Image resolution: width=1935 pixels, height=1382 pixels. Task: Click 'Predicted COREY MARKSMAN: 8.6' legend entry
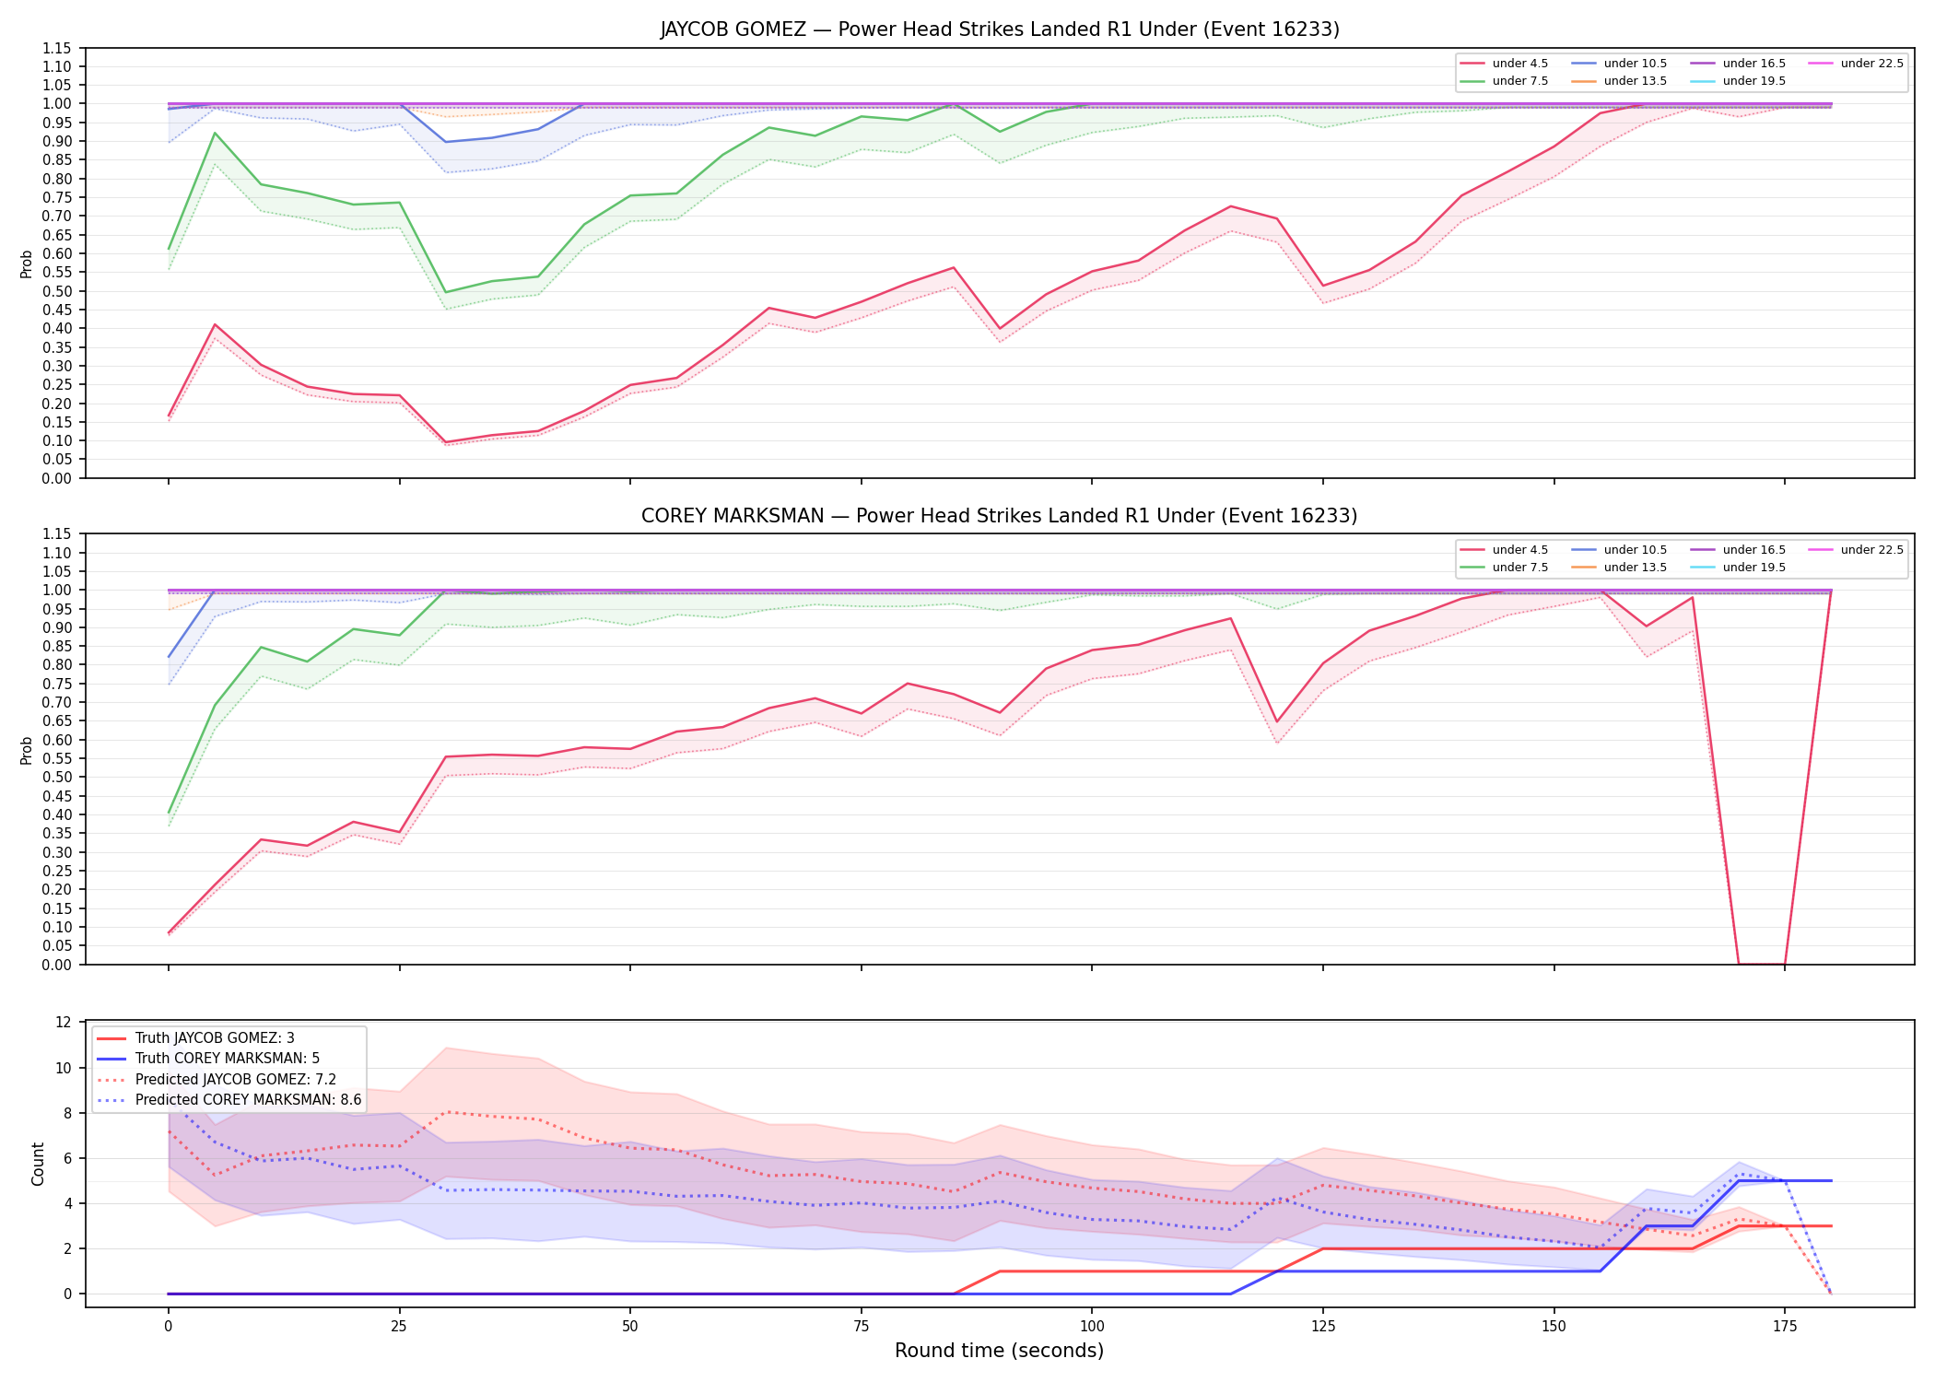[x=249, y=1100]
